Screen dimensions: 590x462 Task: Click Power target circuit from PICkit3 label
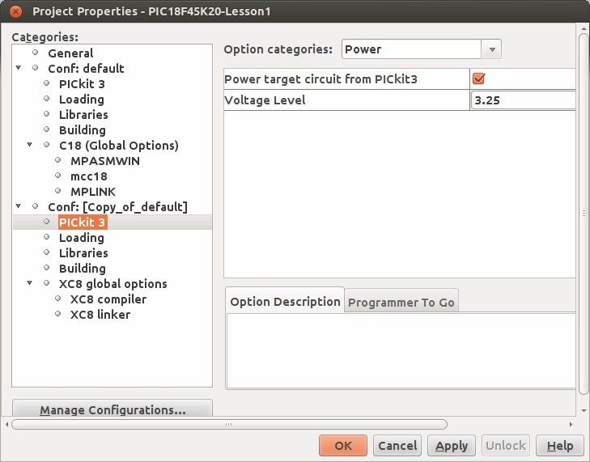point(320,79)
